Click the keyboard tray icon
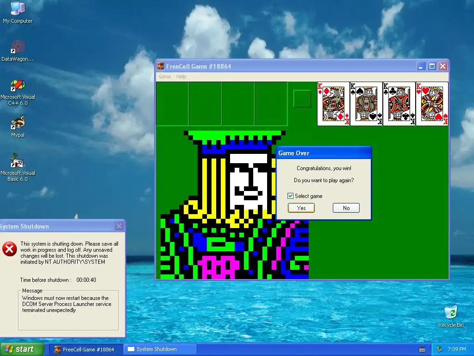 click(x=422, y=350)
